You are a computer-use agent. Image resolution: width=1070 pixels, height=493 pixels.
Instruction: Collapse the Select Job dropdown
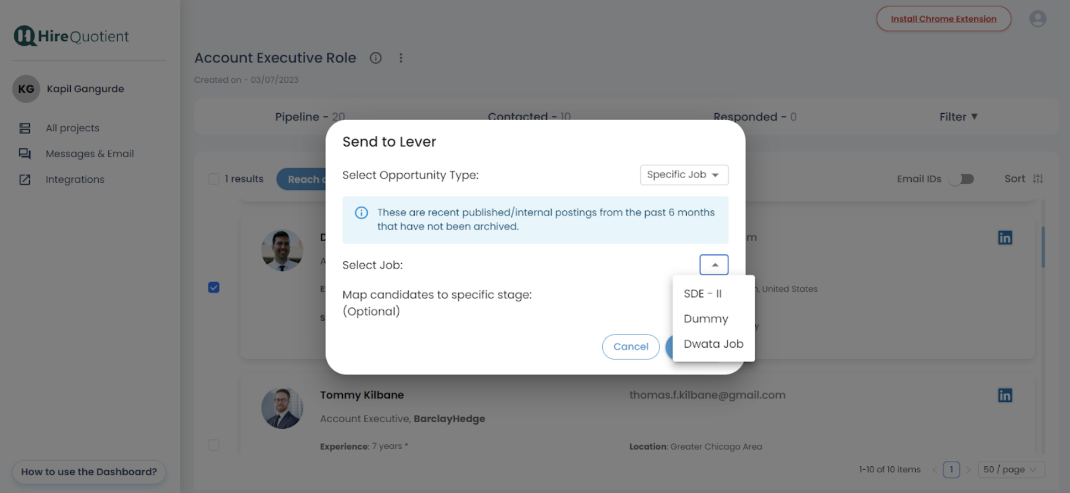[x=714, y=264]
